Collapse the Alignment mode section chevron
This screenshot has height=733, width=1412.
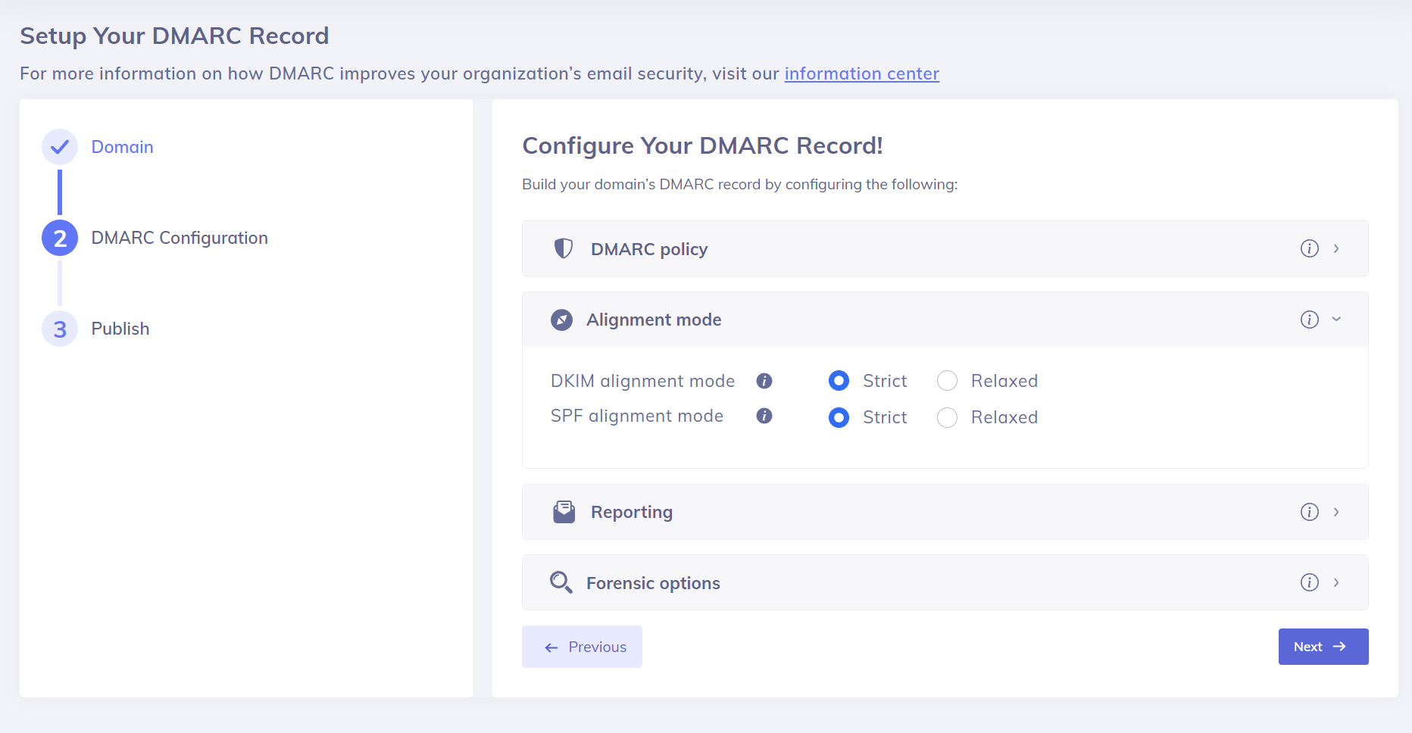click(1336, 320)
